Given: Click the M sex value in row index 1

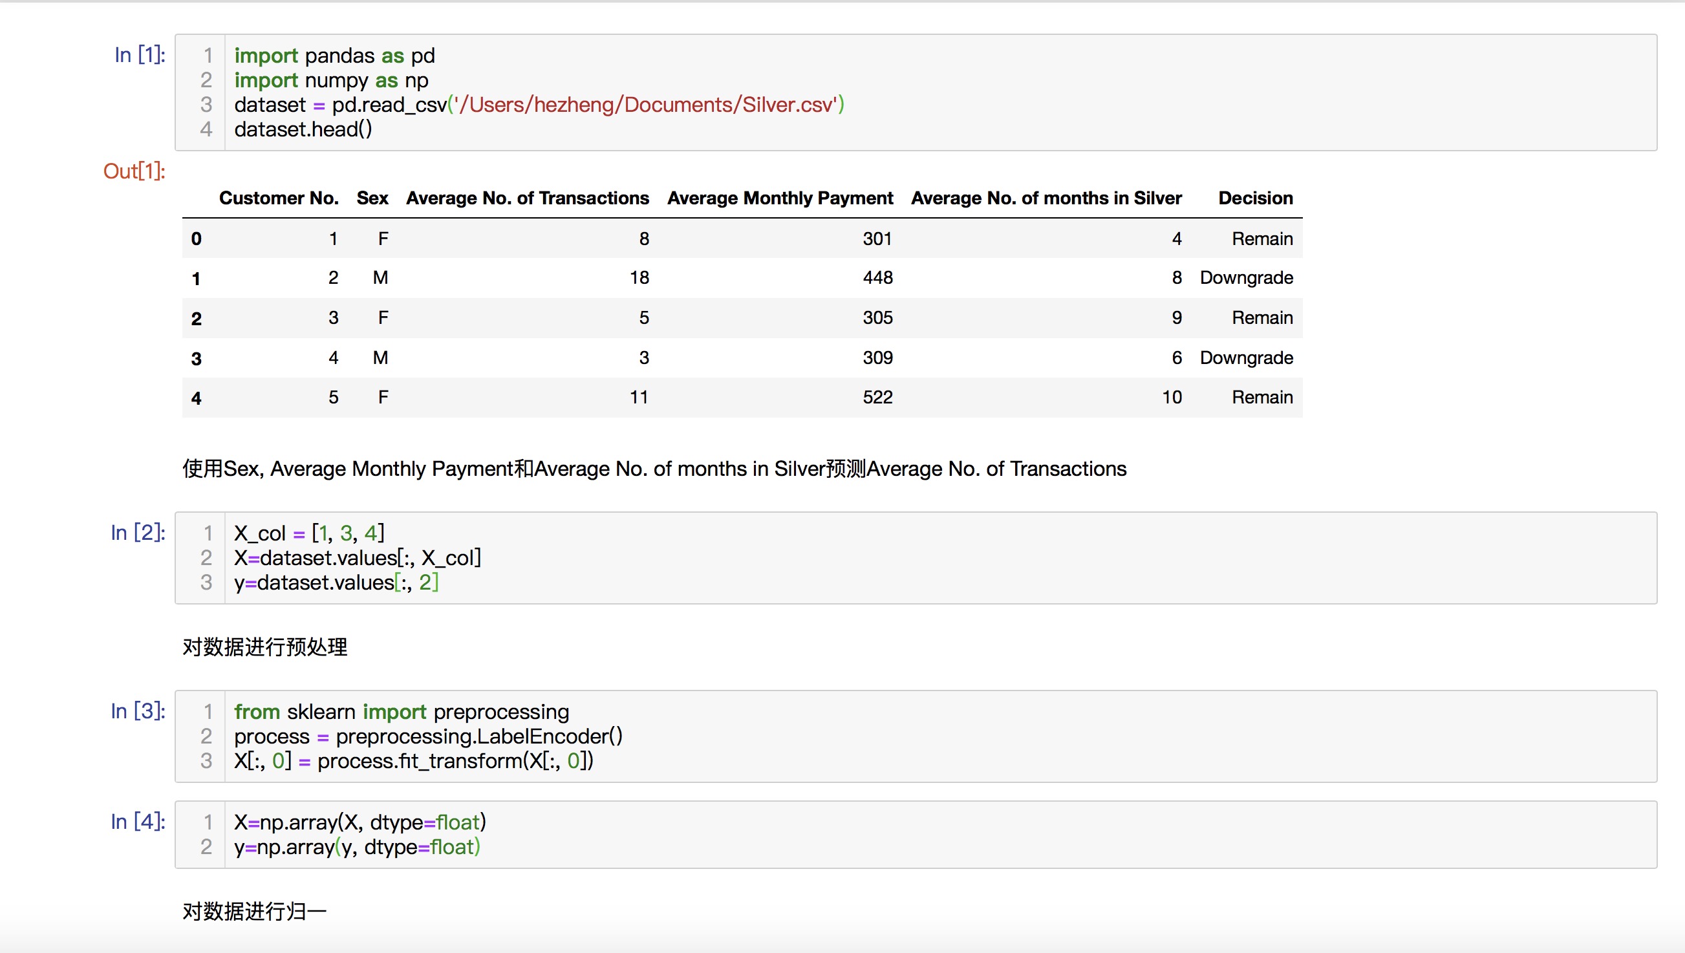Looking at the screenshot, I should [x=380, y=278].
